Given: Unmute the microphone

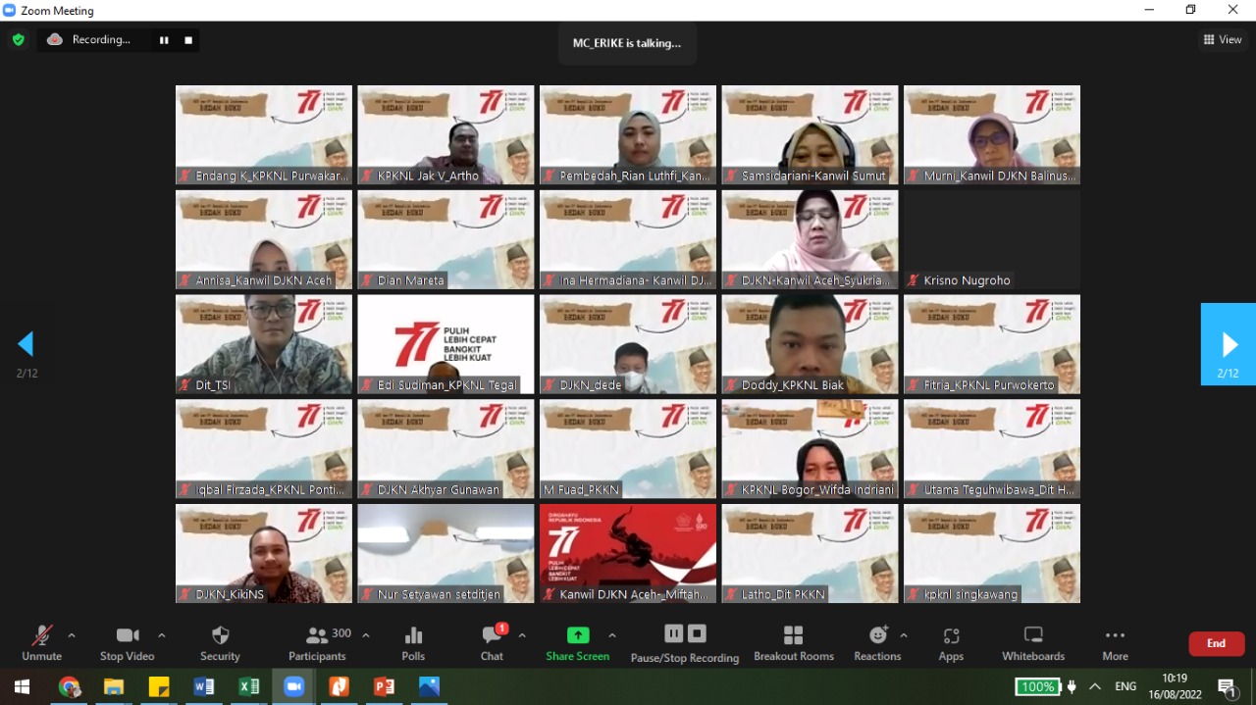Looking at the screenshot, I should [41, 643].
